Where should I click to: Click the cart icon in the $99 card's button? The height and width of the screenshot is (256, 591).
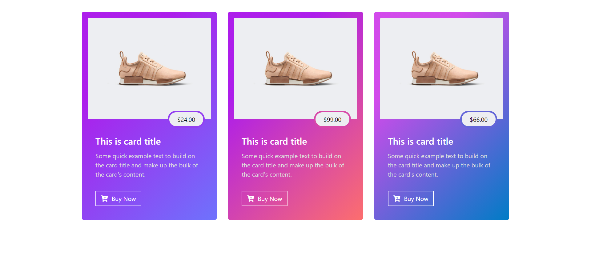[250, 198]
